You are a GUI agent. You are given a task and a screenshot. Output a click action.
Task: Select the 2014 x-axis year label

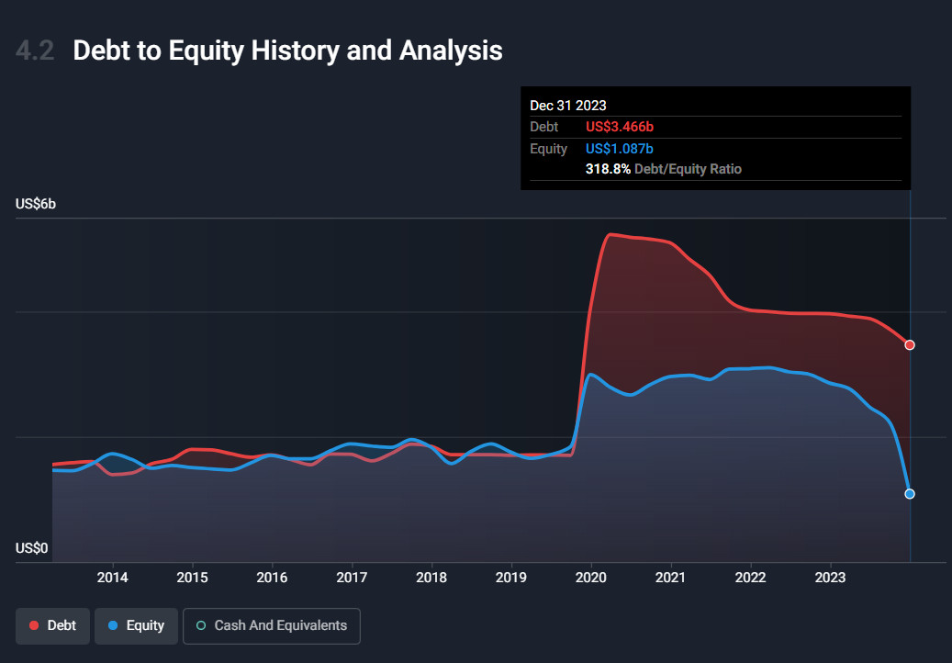click(112, 578)
